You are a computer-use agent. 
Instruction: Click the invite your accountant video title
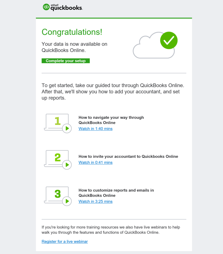tap(128, 157)
